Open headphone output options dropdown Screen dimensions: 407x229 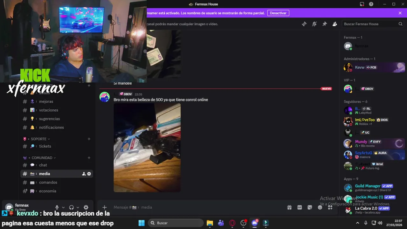pos(78,207)
